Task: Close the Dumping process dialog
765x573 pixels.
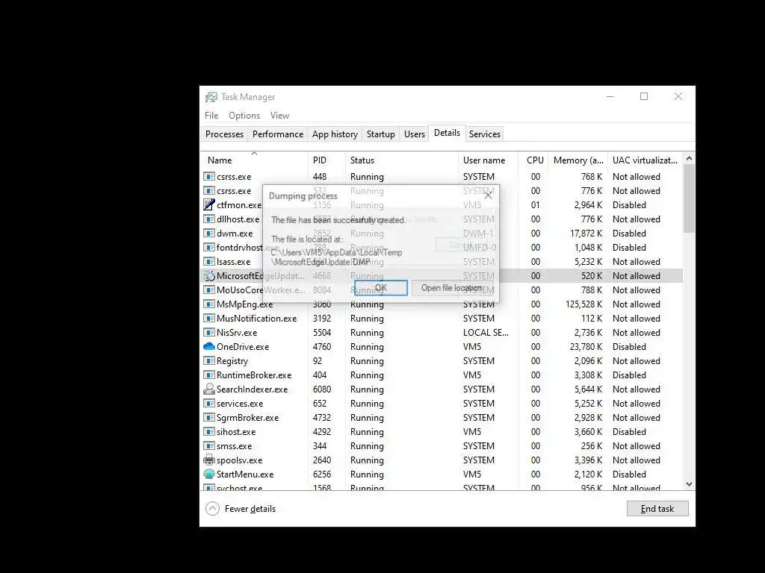Action: pos(488,195)
